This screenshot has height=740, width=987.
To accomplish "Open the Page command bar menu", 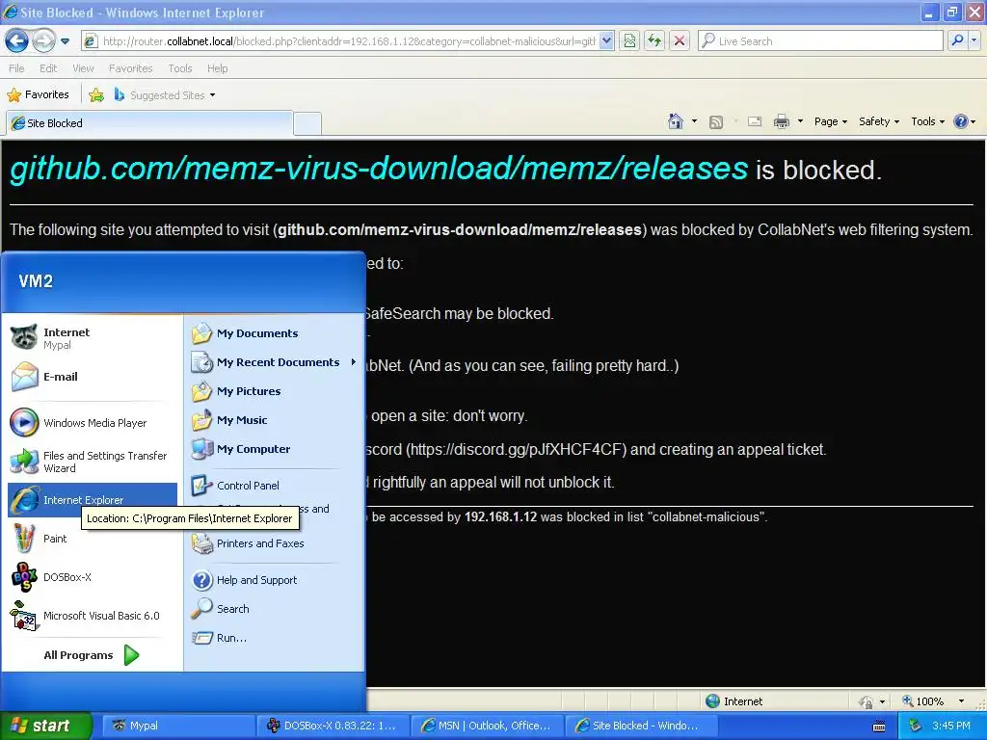I will (831, 121).
